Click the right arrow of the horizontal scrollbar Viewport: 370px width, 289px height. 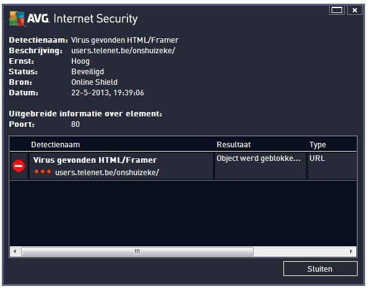pos(351,251)
